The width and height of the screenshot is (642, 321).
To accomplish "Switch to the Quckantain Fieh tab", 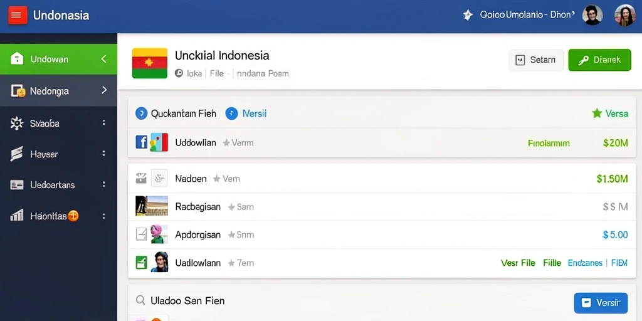I will [184, 113].
